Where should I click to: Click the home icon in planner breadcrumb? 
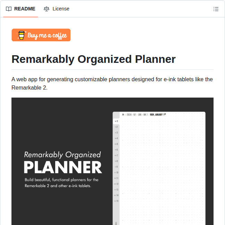(123, 114)
